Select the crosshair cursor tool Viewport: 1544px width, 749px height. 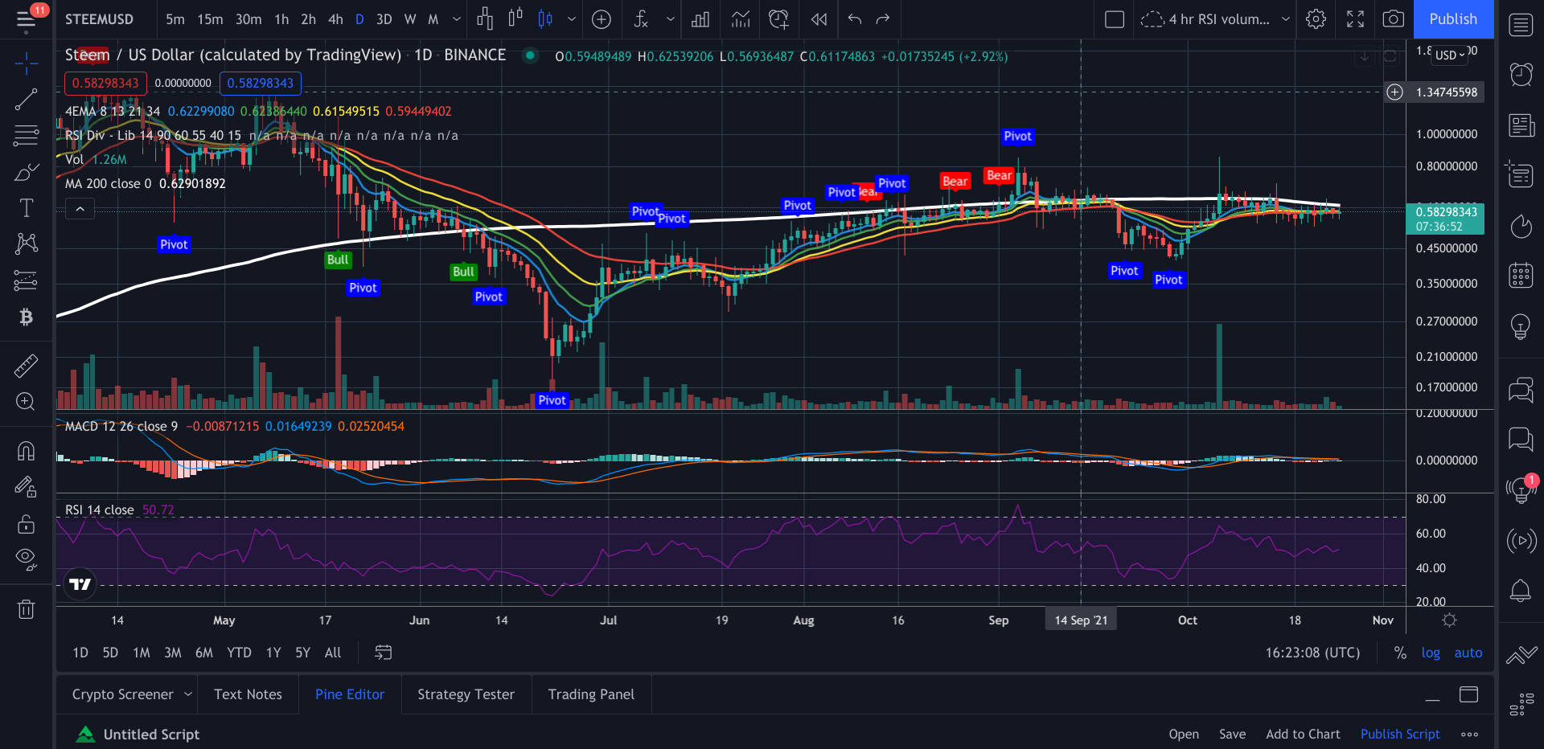tap(26, 63)
